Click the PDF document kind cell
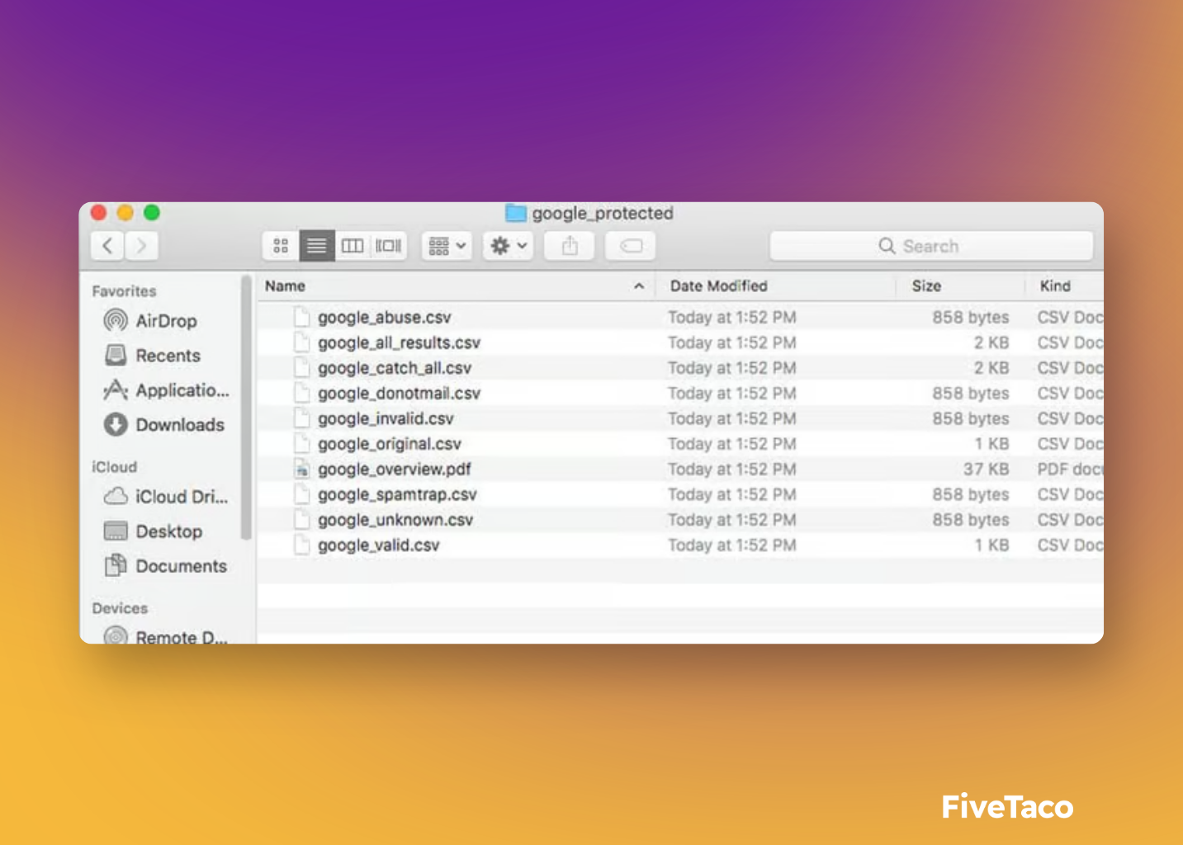Image resolution: width=1183 pixels, height=845 pixels. [1070, 469]
